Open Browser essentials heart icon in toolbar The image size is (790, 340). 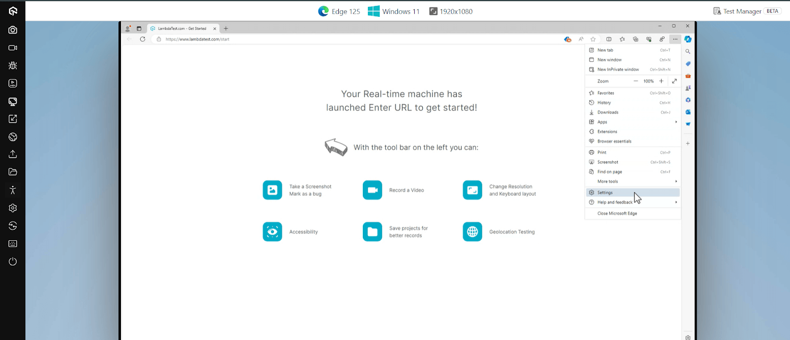[649, 39]
